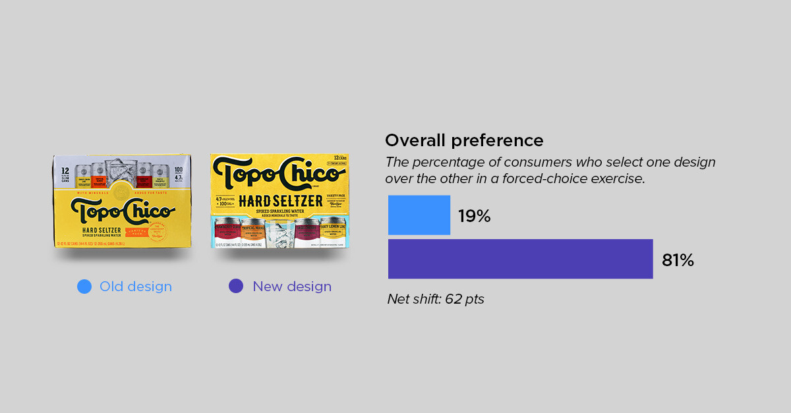Click the Old design legend label

136,287
